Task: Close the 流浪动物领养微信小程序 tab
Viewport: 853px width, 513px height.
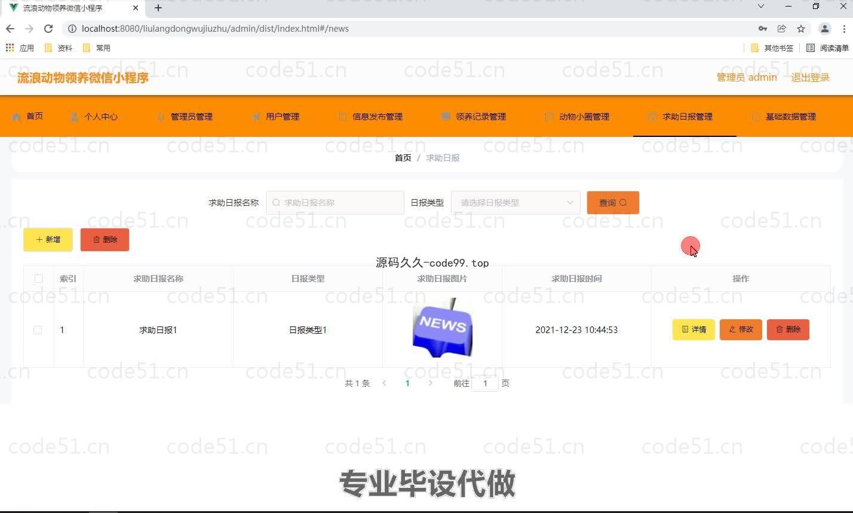Action: tap(136, 8)
